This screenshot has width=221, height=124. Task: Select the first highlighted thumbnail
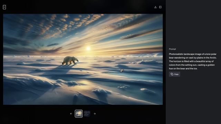click(79, 114)
